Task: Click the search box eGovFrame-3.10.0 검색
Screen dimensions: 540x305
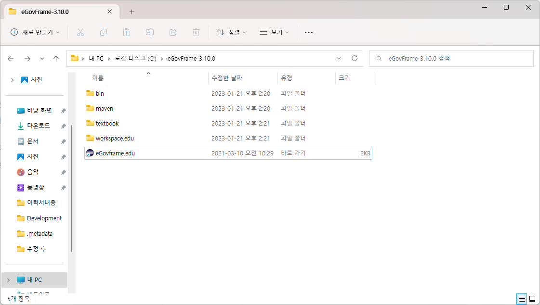Action: coord(451,59)
